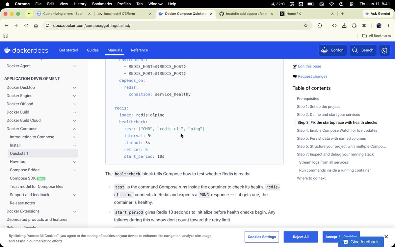Image resolution: width=395 pixels, height=247 pixels.
Task: Open a new tab with plus button
Action: (x=342, y=14)
